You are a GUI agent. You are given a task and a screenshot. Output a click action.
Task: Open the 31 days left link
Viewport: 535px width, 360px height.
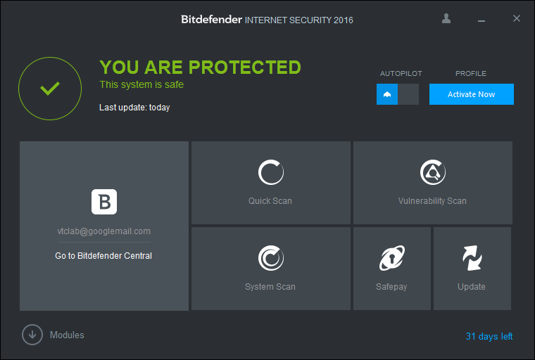489,336
